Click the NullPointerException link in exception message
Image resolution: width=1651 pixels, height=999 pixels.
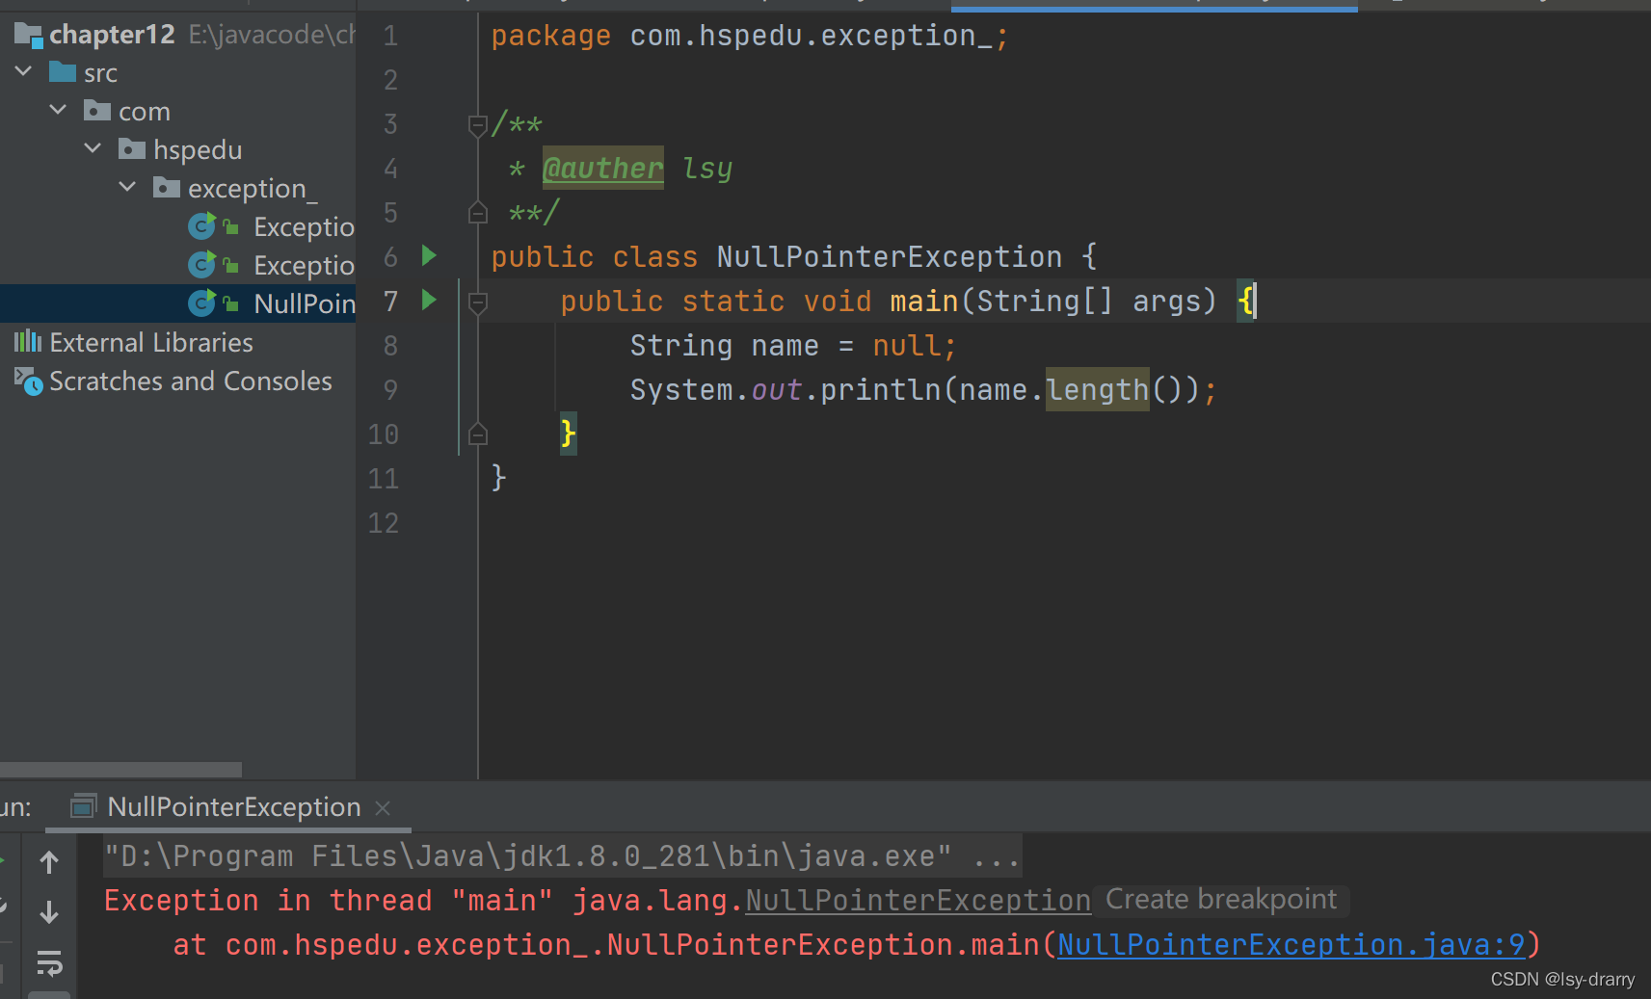918,900
